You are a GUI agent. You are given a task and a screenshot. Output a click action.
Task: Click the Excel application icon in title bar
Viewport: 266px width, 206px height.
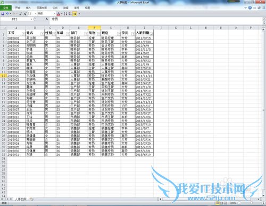2,2
